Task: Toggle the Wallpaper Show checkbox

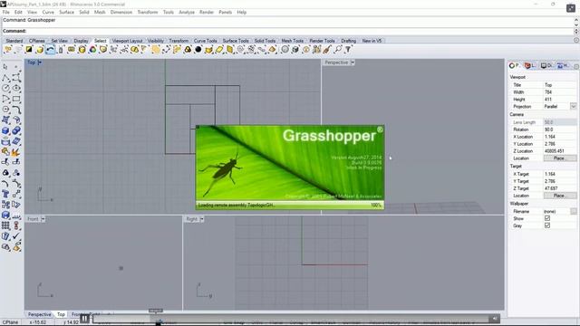Action: [x=547, y=218]
